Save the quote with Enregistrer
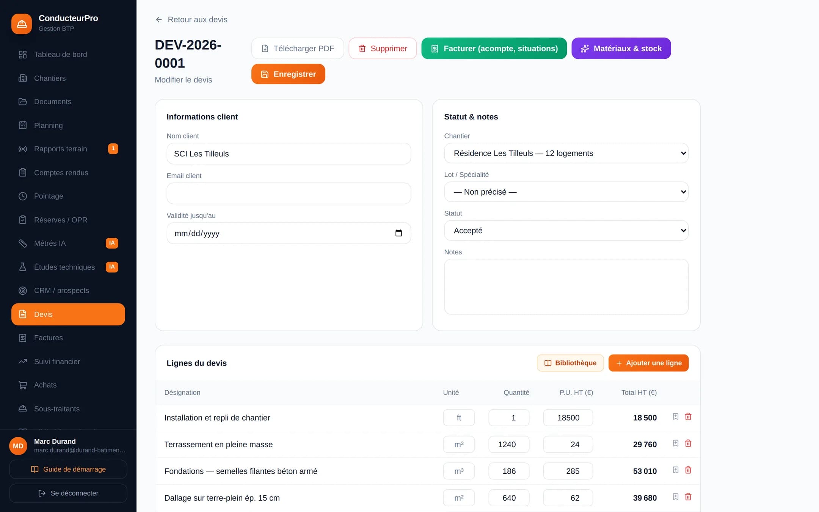Screen dimensions: 819x512 tap(288, 74)
